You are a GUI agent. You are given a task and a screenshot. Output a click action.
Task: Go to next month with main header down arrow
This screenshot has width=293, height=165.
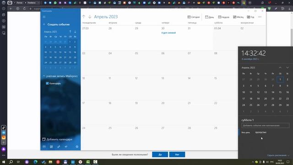[90, 16]
